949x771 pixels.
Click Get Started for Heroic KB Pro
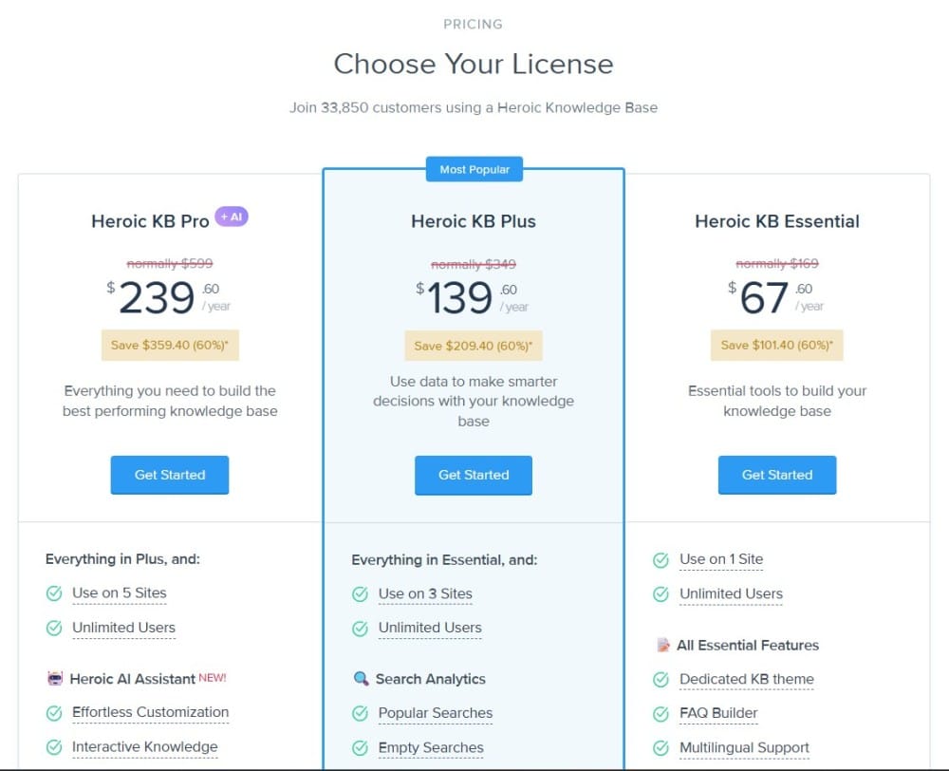click(170, 475)
